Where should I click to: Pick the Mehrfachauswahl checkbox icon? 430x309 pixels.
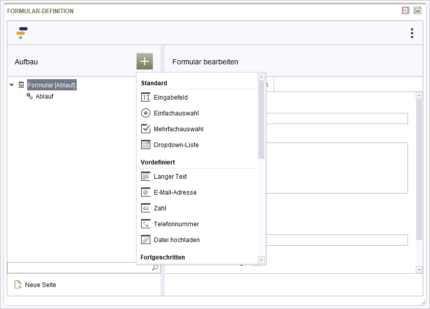[x=146, y=129]
